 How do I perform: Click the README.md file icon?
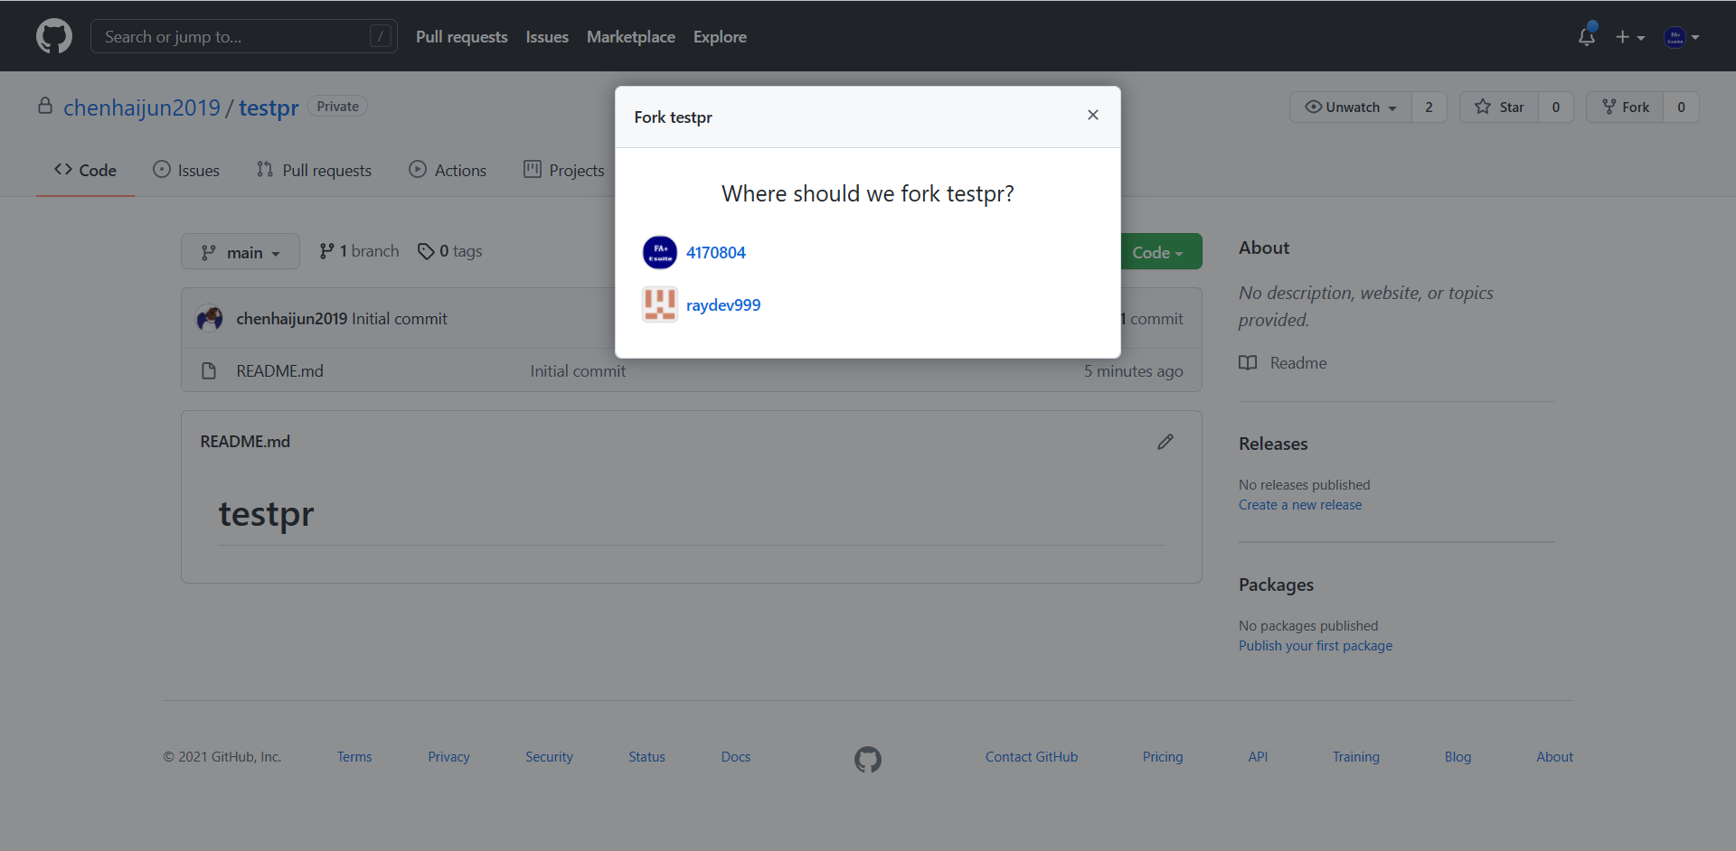click(x=209, y=371)
